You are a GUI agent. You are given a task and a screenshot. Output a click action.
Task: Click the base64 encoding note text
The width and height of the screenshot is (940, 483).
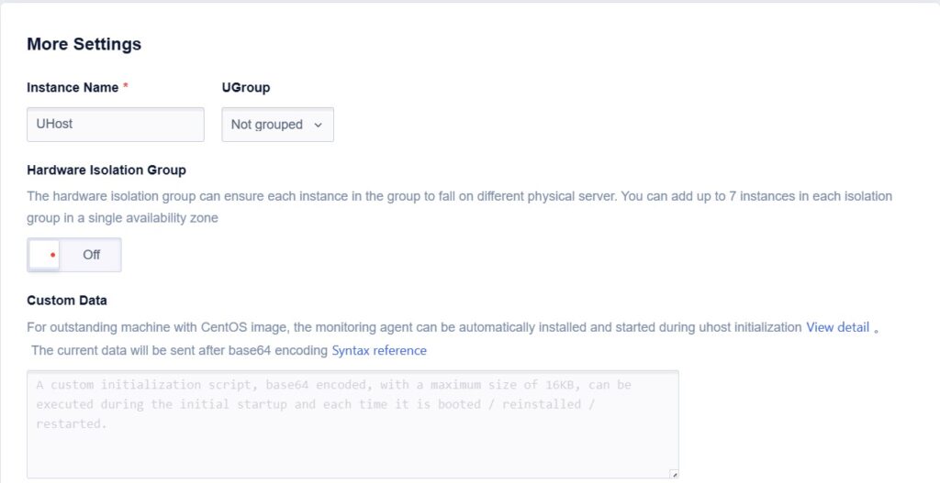coord(179,350)
